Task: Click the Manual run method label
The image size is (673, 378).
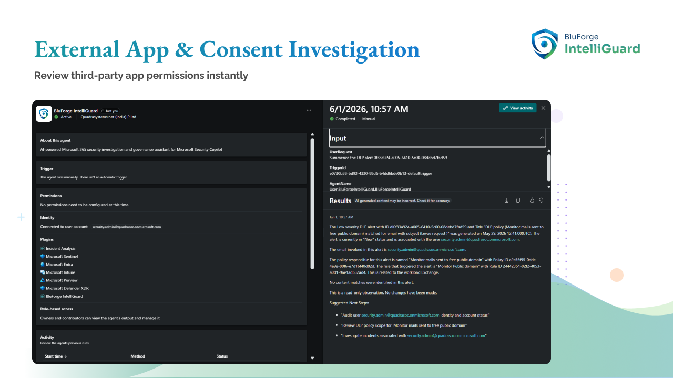Action: pyautogui.click(x=368, y=119)
